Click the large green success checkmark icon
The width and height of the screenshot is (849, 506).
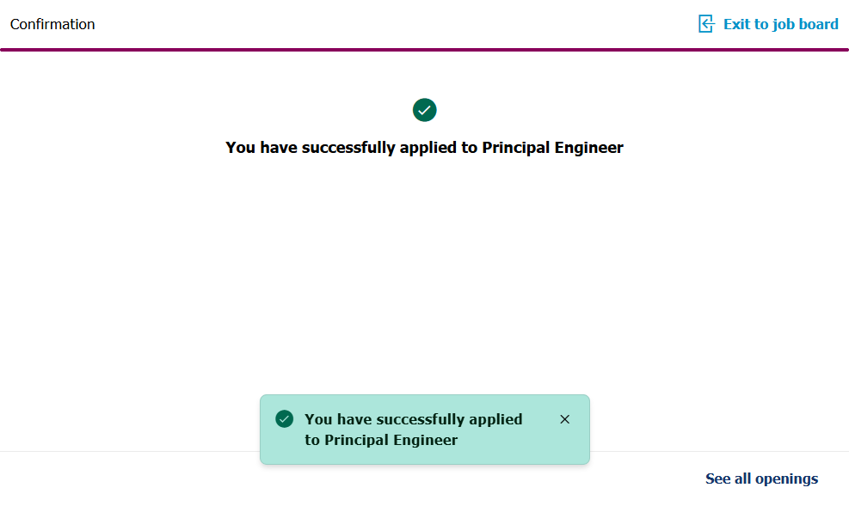[x=424, y=110]
